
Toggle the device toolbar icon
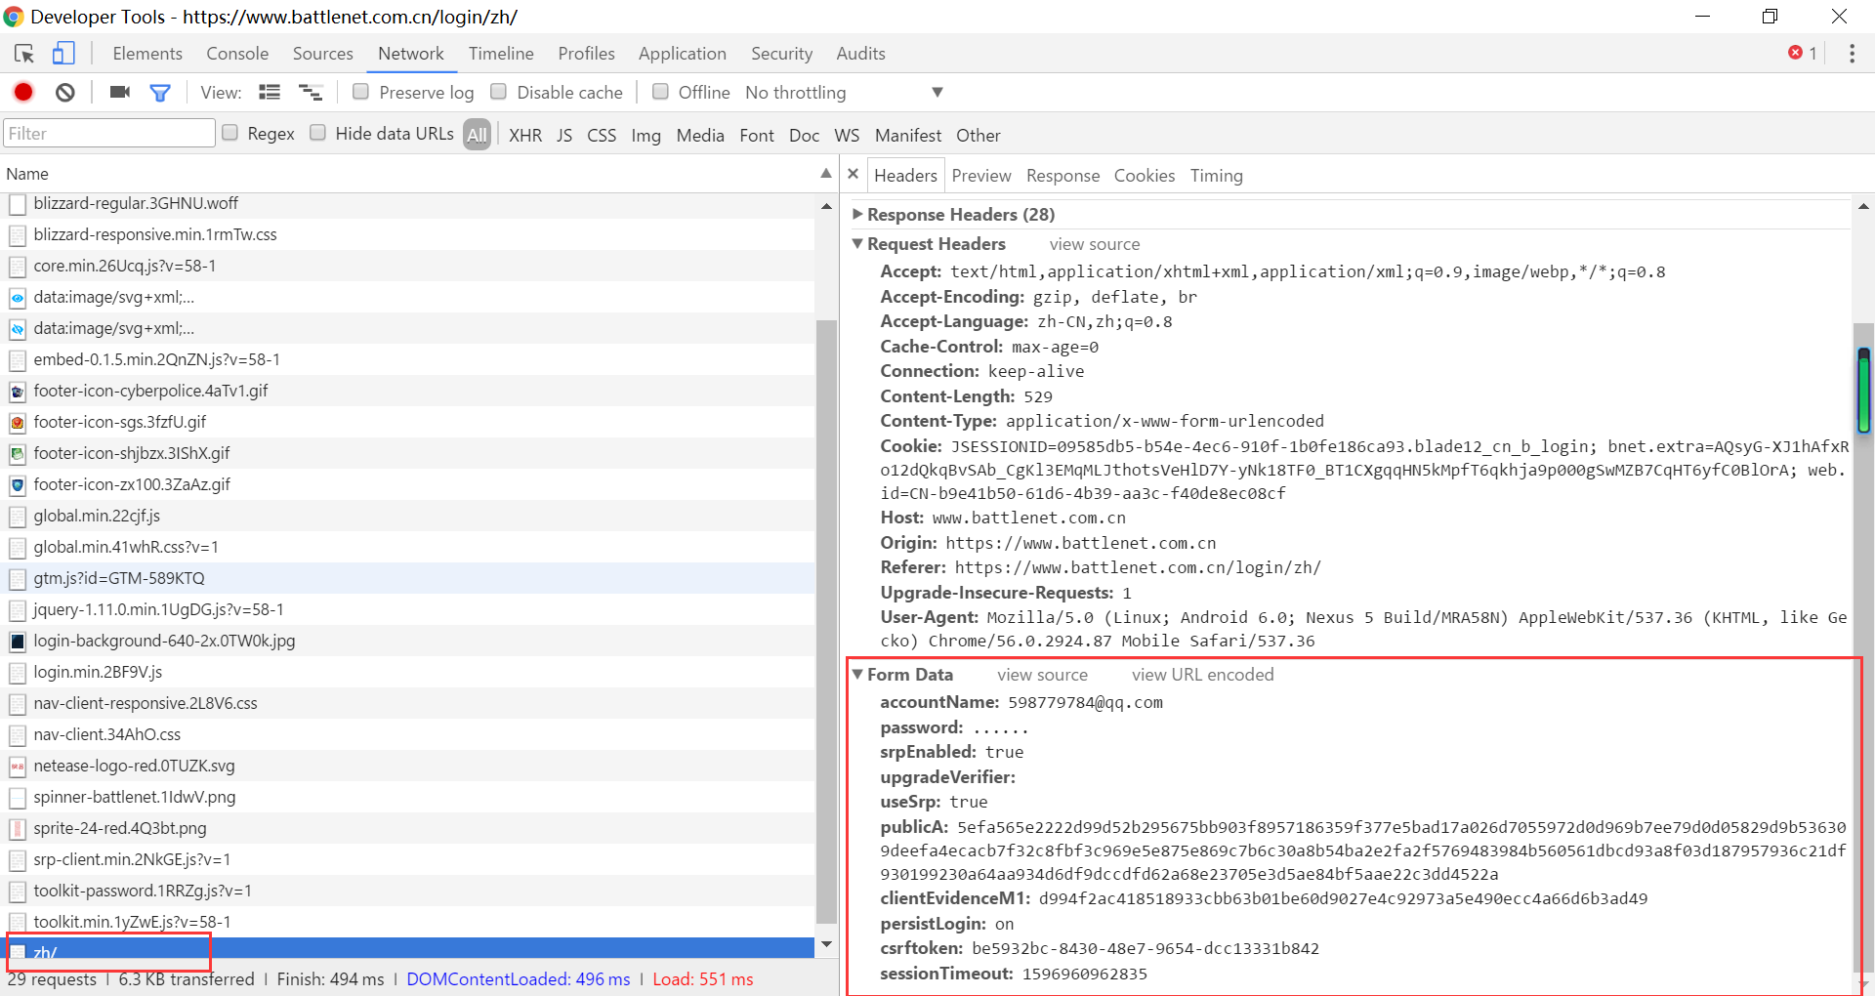coord(63,53)
